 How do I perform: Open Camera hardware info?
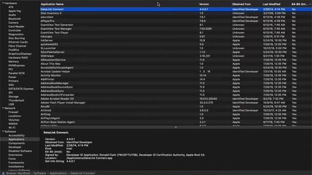point(13,23)
